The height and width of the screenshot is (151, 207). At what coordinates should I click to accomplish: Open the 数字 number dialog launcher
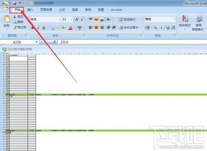(174, 35)
